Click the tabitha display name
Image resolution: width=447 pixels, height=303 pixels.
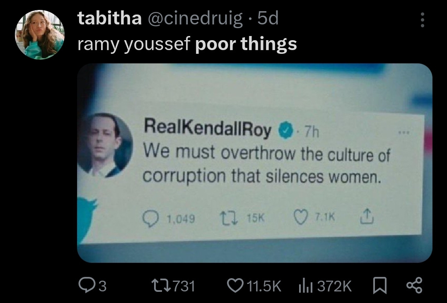109,18
